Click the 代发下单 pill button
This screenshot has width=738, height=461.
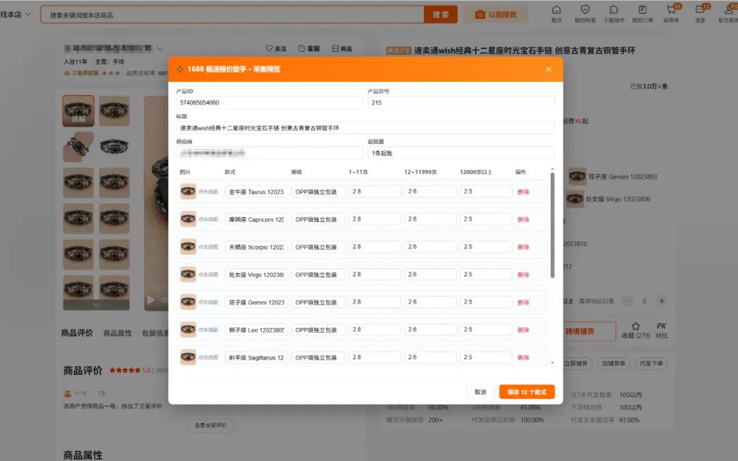point(651,363)
